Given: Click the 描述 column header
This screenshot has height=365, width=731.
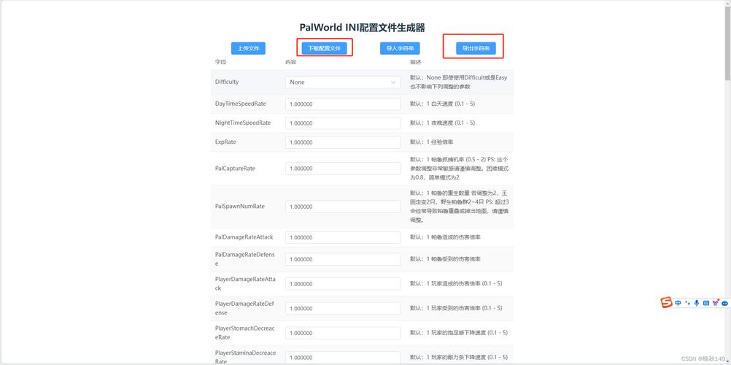Looking at the screenshot, I should click(x=415, y=61).
